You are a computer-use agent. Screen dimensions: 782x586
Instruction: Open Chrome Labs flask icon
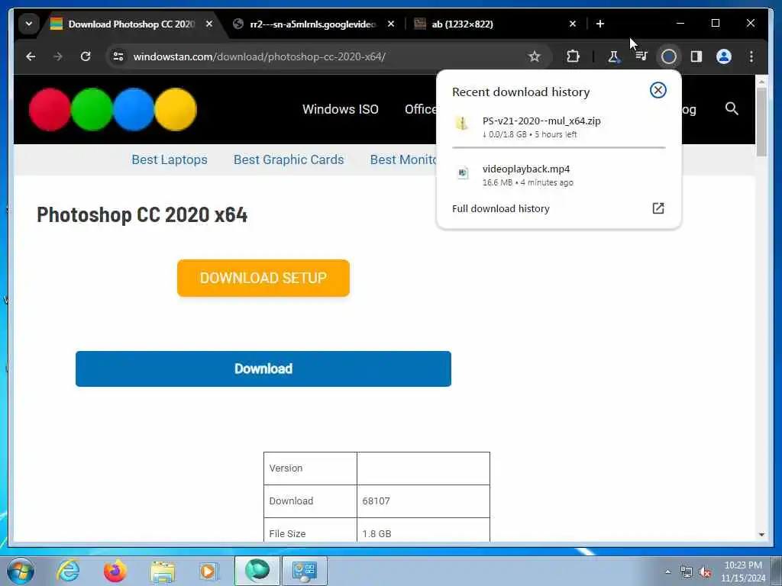pyautogui.click(x=614, y=56)
